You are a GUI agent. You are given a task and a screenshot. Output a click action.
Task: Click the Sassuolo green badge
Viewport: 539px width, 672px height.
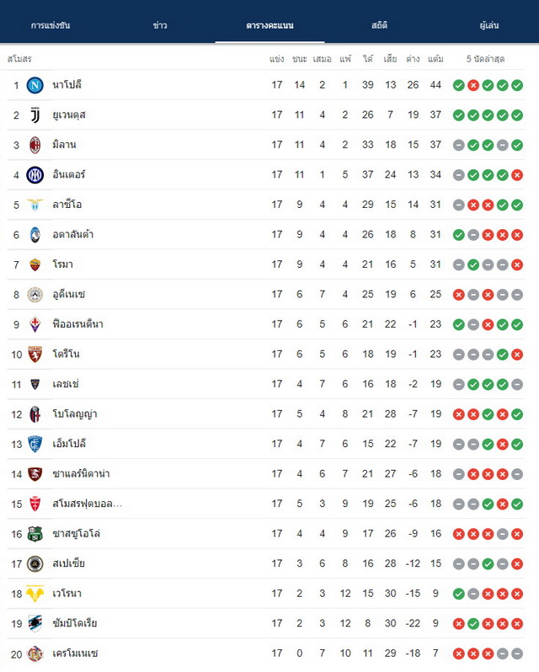point(35,534)
